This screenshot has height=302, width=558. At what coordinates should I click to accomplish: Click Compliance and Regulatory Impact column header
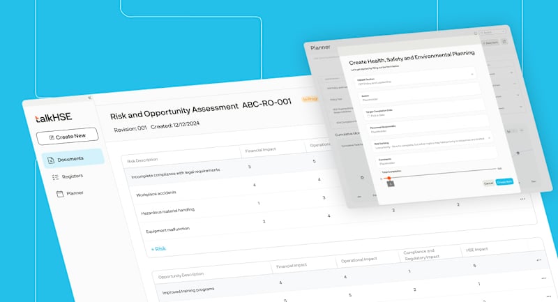pos(421,255)
